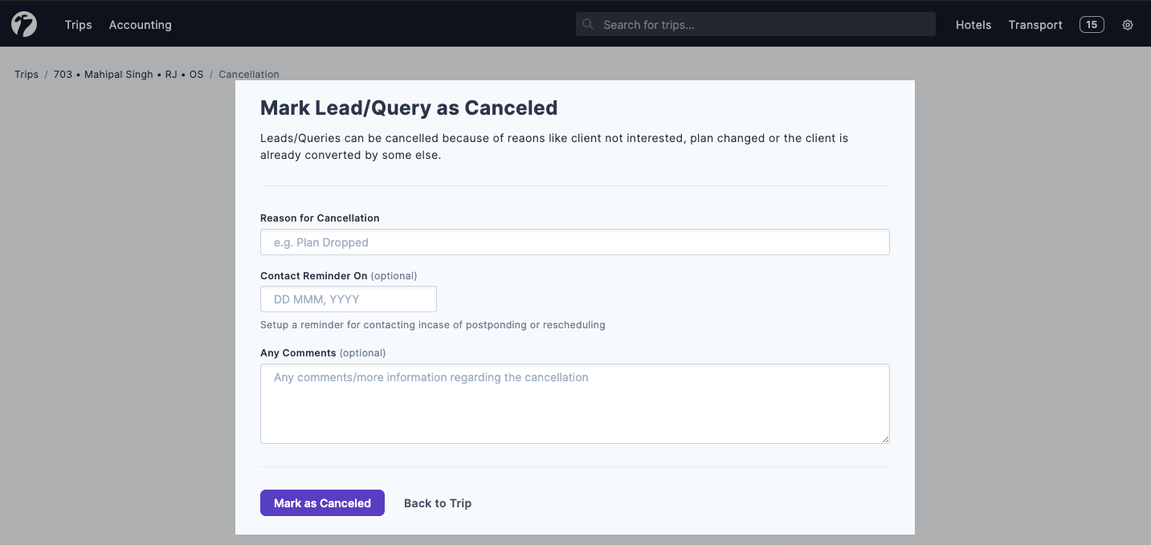Click the '15' notification badge

point(1091,24)
